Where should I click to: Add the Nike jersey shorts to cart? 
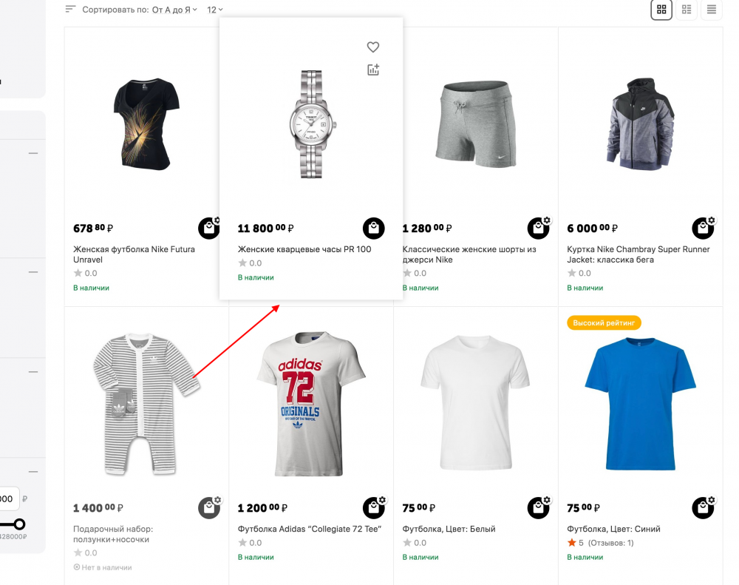point(538,229)
